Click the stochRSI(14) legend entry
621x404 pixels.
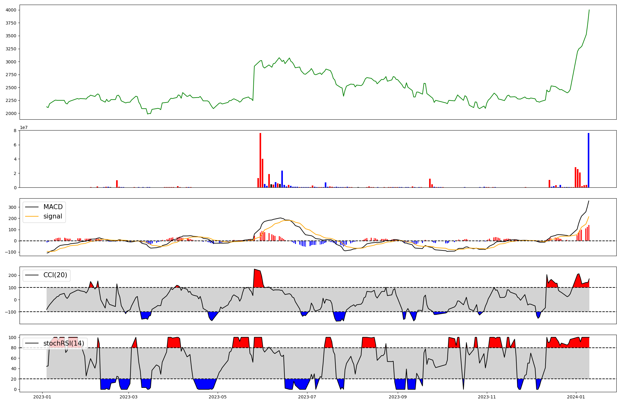tap(64, 343)
